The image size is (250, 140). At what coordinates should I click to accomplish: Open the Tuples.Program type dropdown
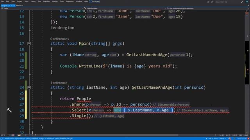click(x=125, y=9)
